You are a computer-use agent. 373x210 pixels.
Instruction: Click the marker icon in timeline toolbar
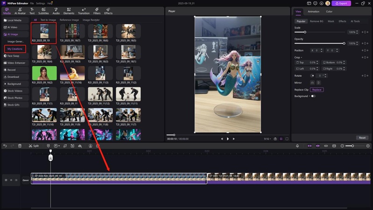pos(48,146)
